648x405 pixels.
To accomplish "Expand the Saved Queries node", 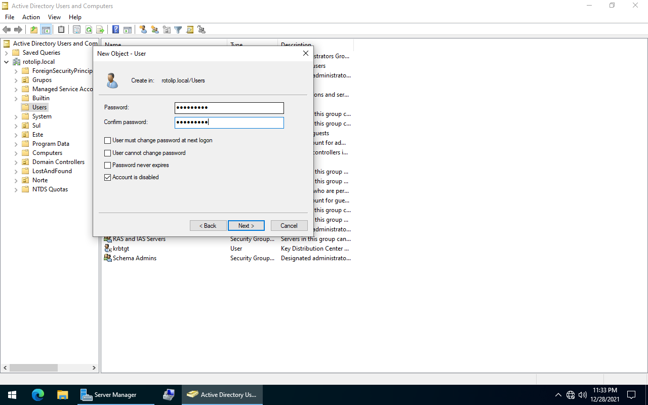I will (6, 53).
